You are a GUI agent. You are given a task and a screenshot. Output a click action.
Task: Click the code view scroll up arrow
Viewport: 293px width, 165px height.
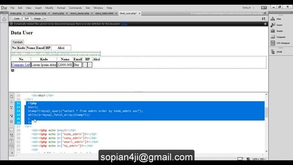266,94
